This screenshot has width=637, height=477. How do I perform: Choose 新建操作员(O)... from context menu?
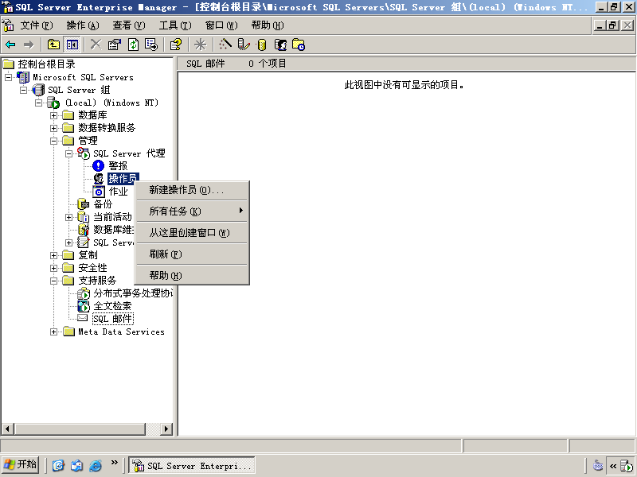192,190
